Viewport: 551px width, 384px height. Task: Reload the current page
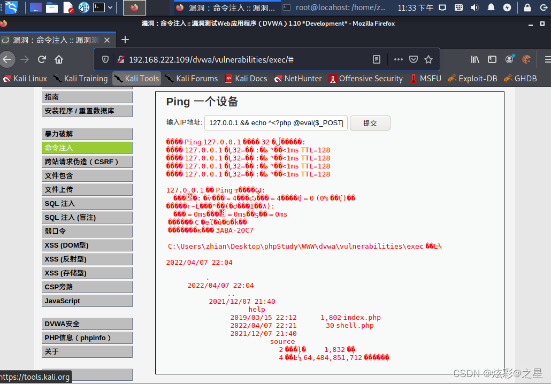42,59
